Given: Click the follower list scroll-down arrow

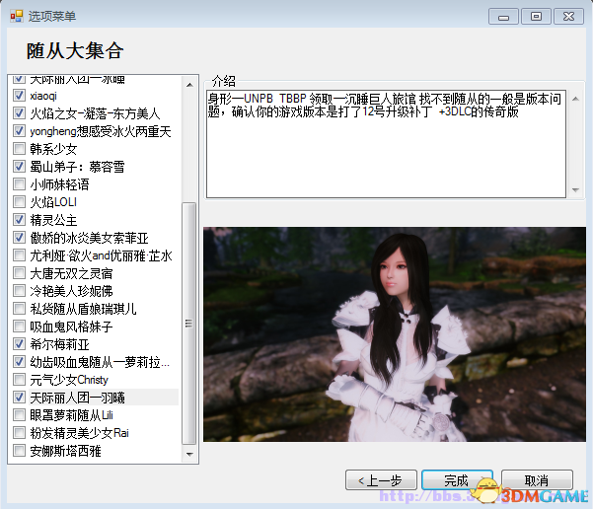Looking at the screenshot, I should 189,454.
